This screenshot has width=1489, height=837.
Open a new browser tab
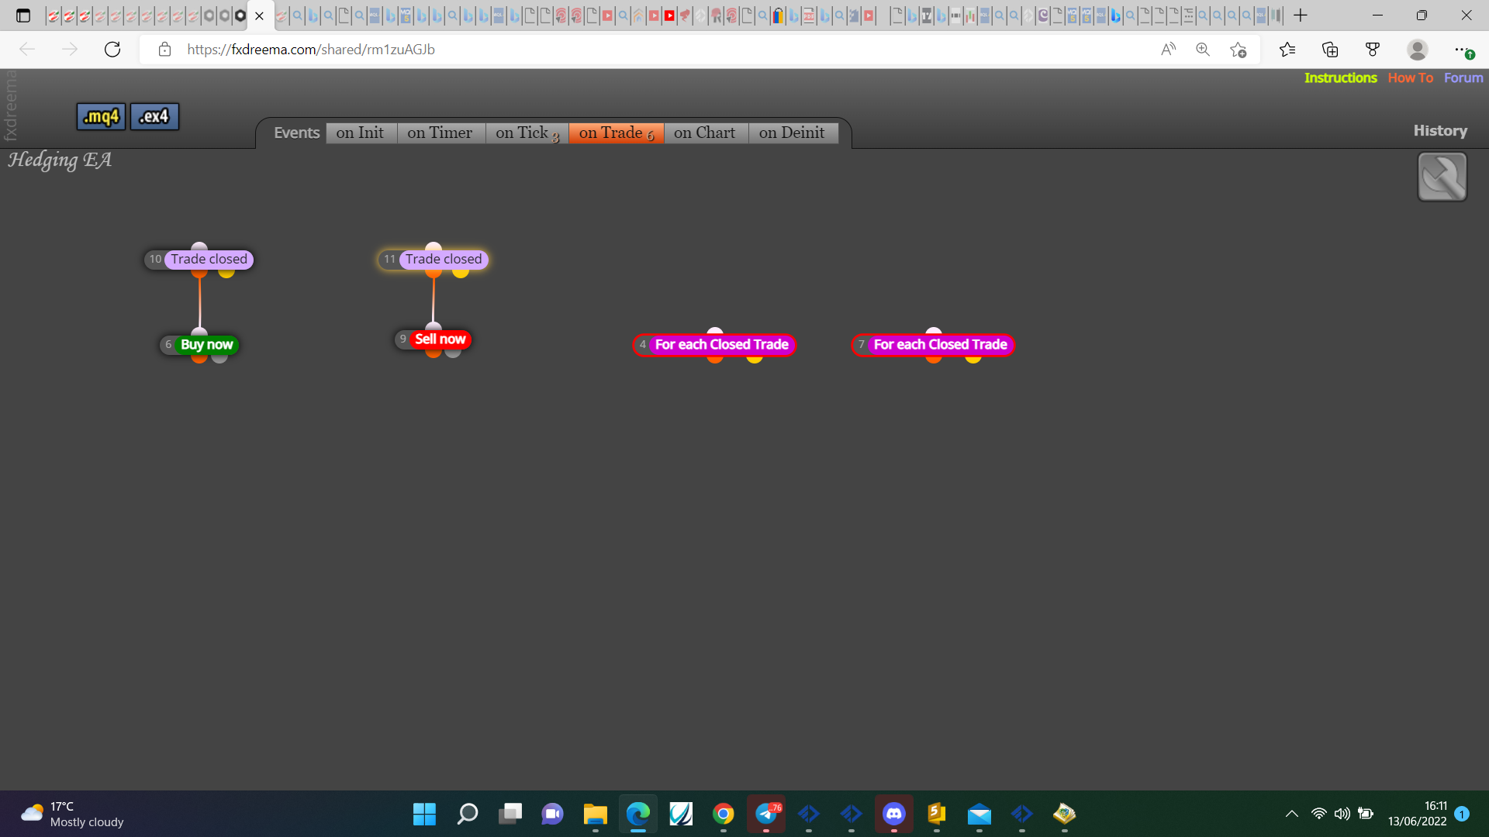1301,15
